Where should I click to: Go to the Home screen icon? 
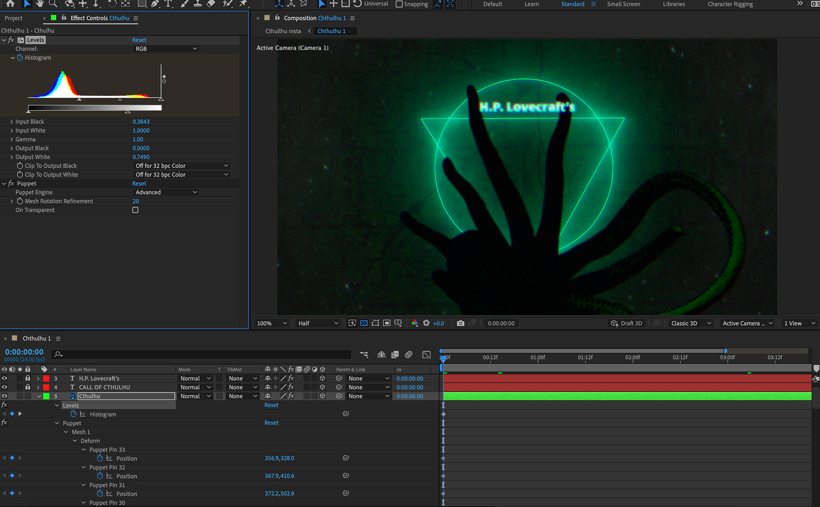(10, 3)
